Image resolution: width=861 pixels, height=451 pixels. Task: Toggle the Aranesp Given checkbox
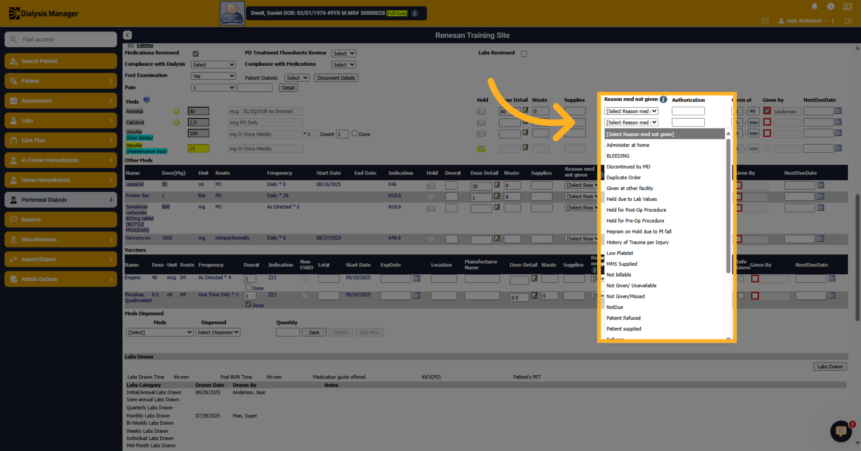click(767, 111)
